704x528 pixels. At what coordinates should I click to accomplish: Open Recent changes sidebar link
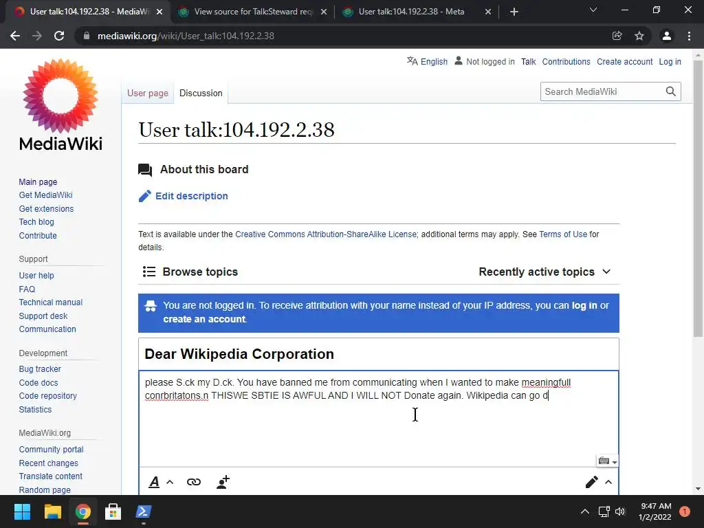49,463
